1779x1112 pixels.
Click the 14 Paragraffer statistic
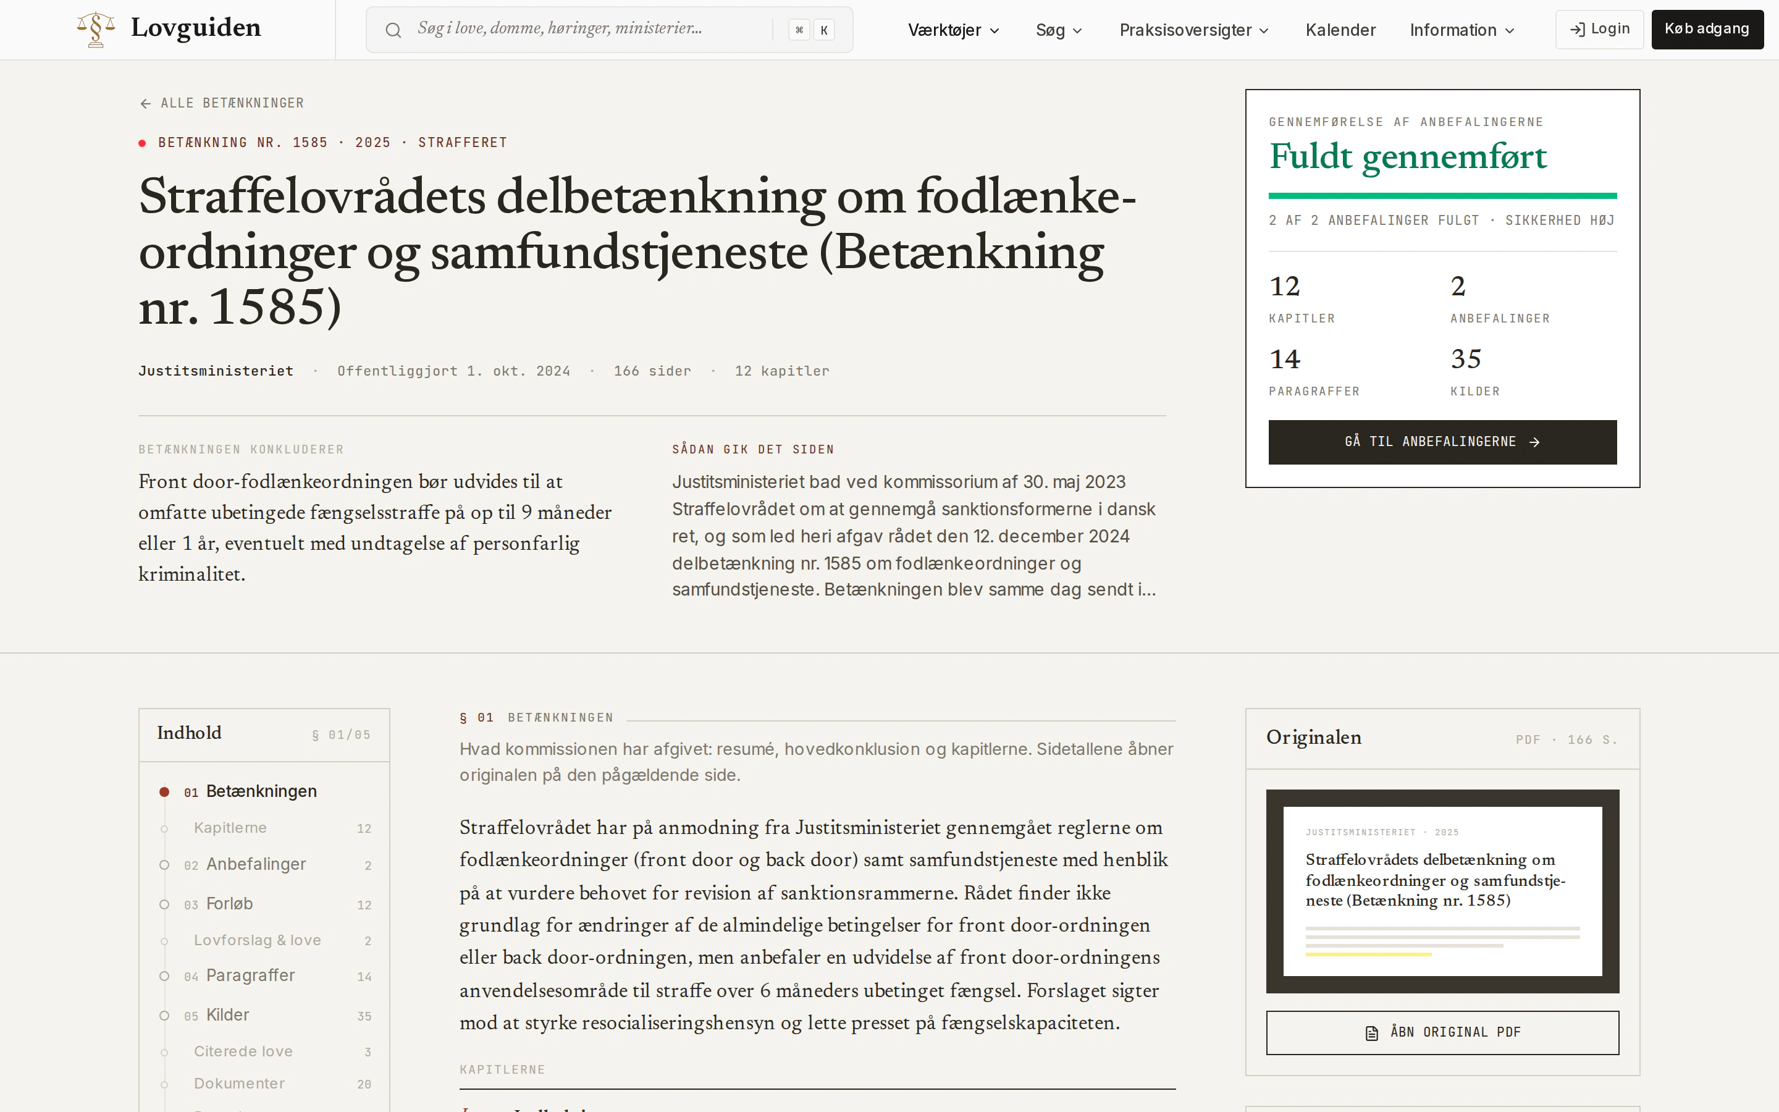[x=1314, y=371]
